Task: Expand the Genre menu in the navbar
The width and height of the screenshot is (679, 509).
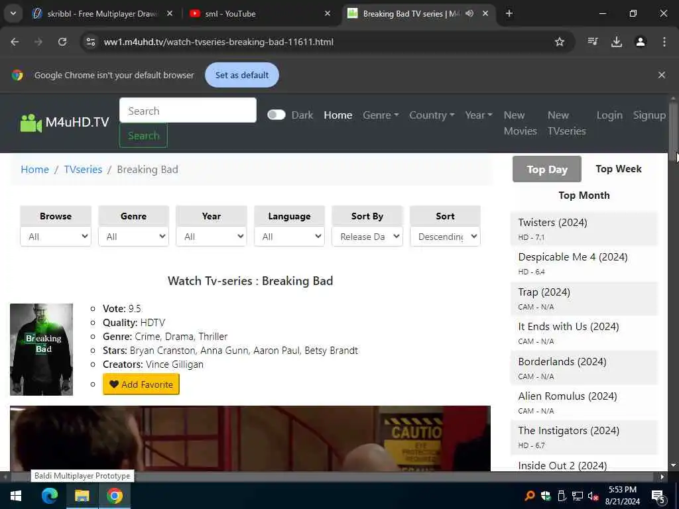Action: pyautogui.click(x=381, y=115)
